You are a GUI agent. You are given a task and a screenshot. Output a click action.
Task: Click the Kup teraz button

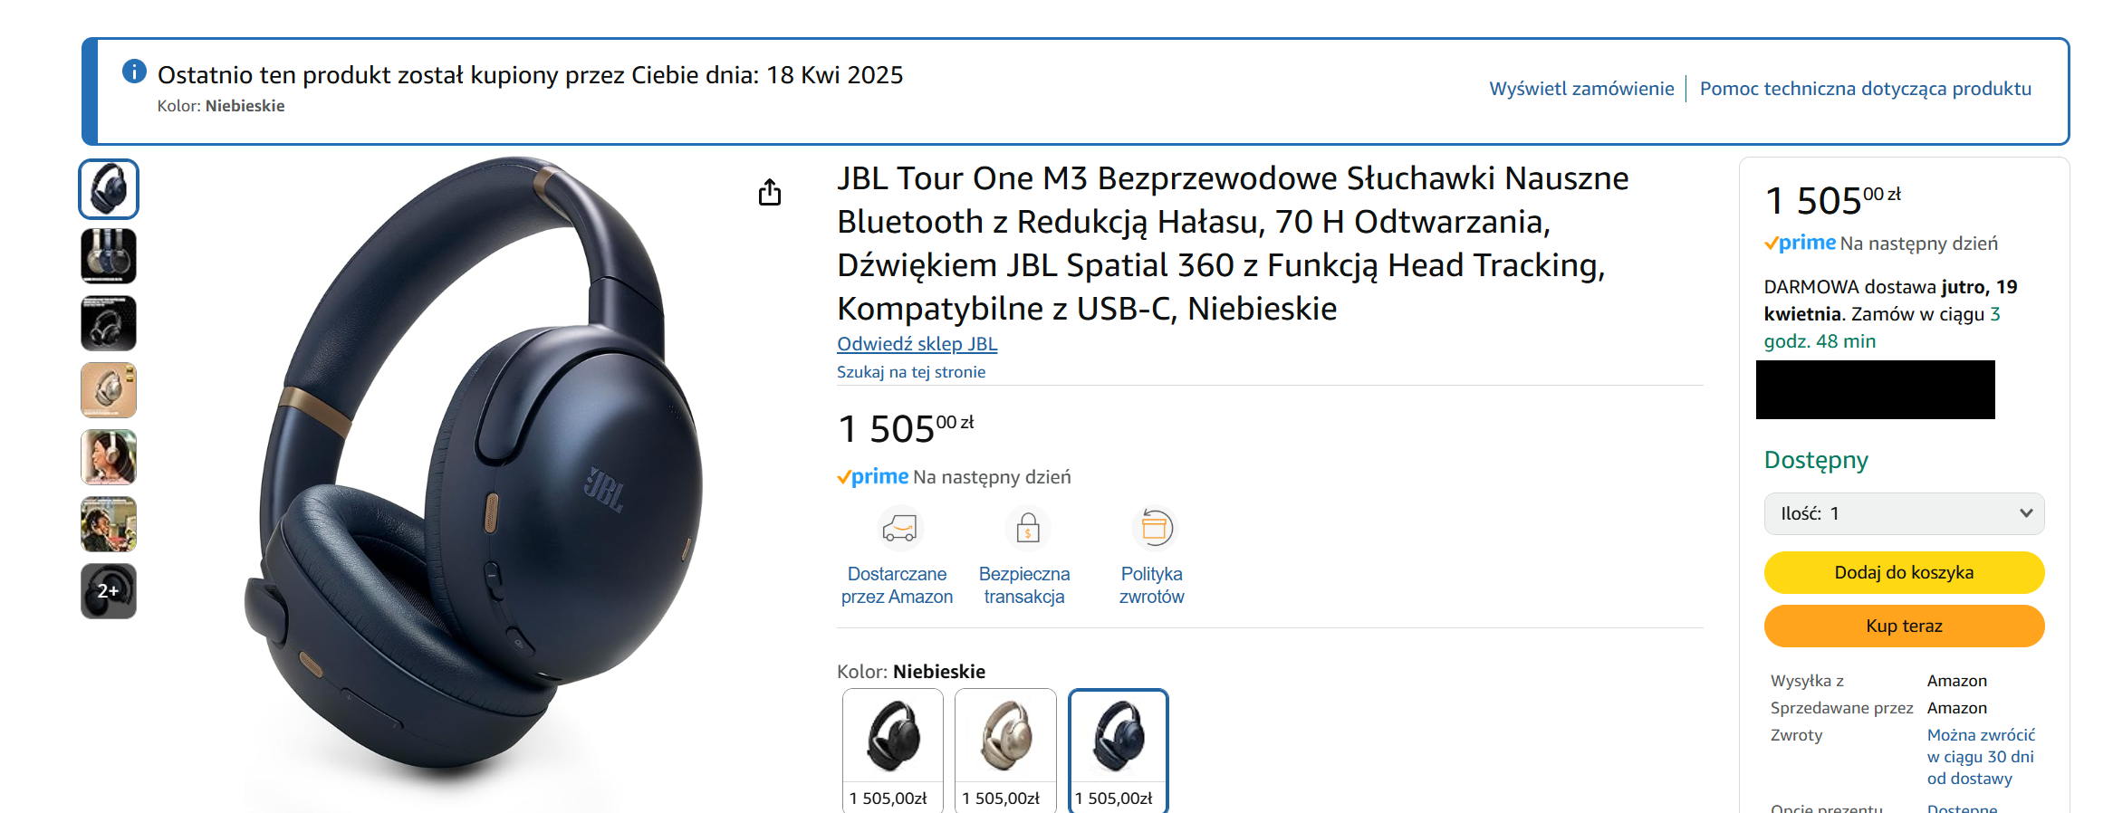tap(1904, 626)
